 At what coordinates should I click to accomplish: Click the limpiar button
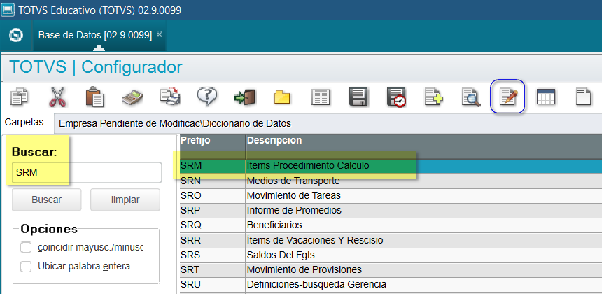pos(125,199)
